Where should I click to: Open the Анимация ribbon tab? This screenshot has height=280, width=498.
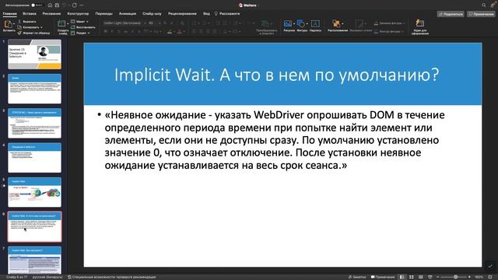pos(128,14)
